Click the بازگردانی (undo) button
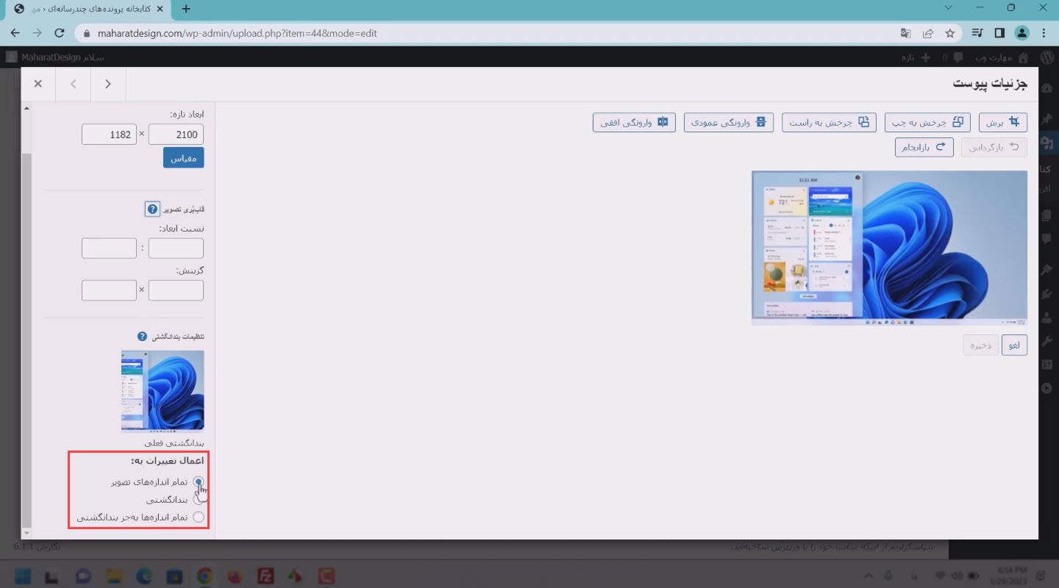The width and height of the screenshot is (1059, 588). 994,147
